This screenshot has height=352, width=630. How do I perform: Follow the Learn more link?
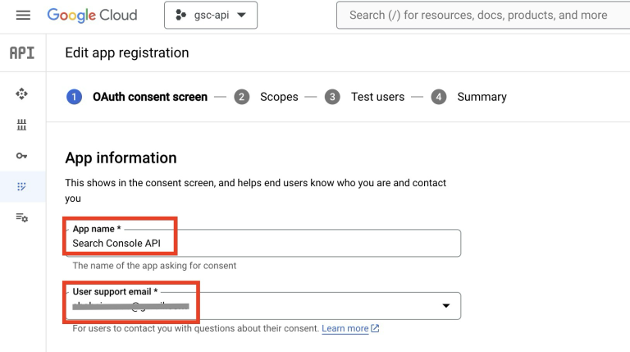coord(345,329)
